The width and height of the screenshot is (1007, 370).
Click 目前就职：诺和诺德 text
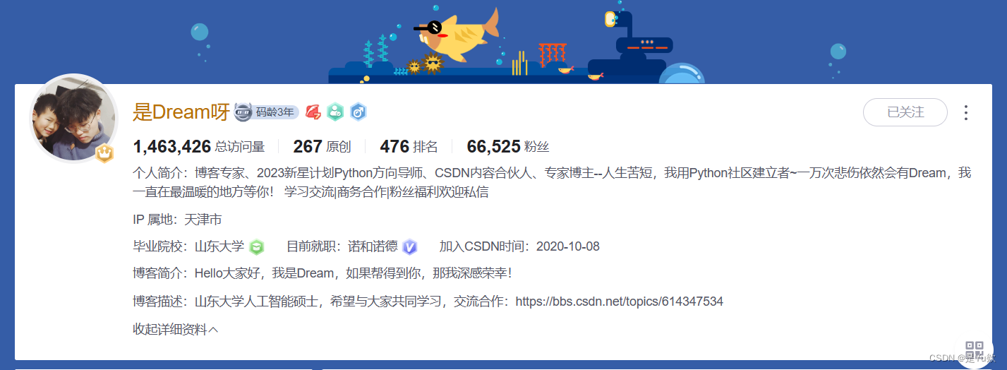coord(342,246)
